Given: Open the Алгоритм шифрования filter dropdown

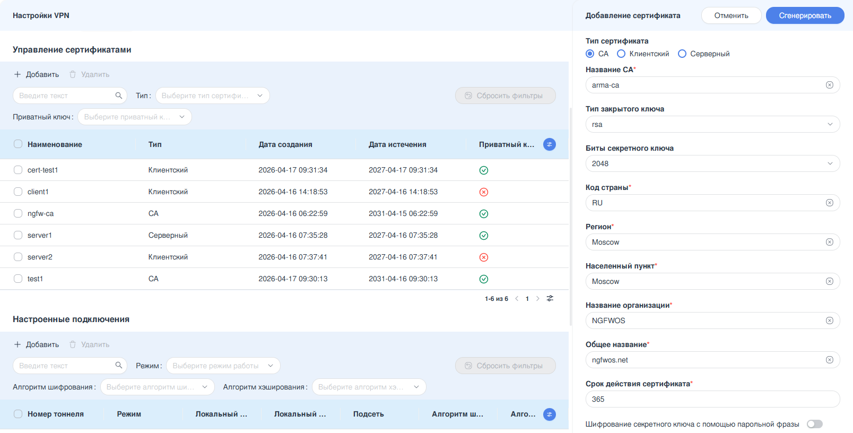Looking at the screenshot, I should tap(158, 387).
